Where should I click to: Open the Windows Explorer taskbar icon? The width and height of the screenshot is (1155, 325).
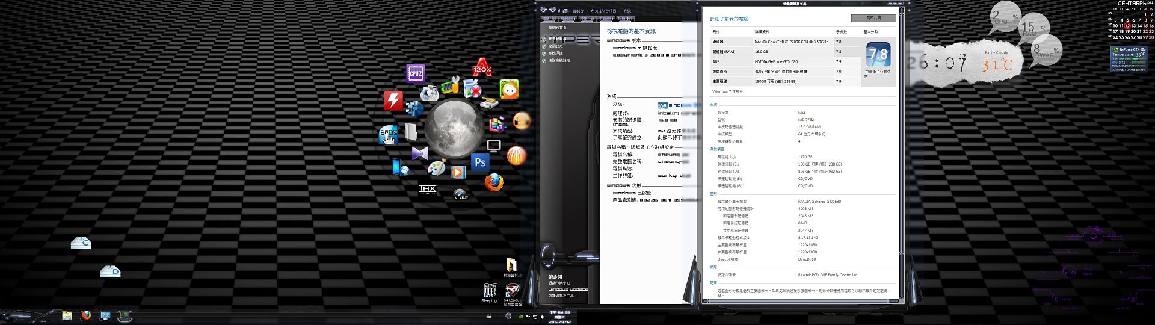[x=67, y=315]
